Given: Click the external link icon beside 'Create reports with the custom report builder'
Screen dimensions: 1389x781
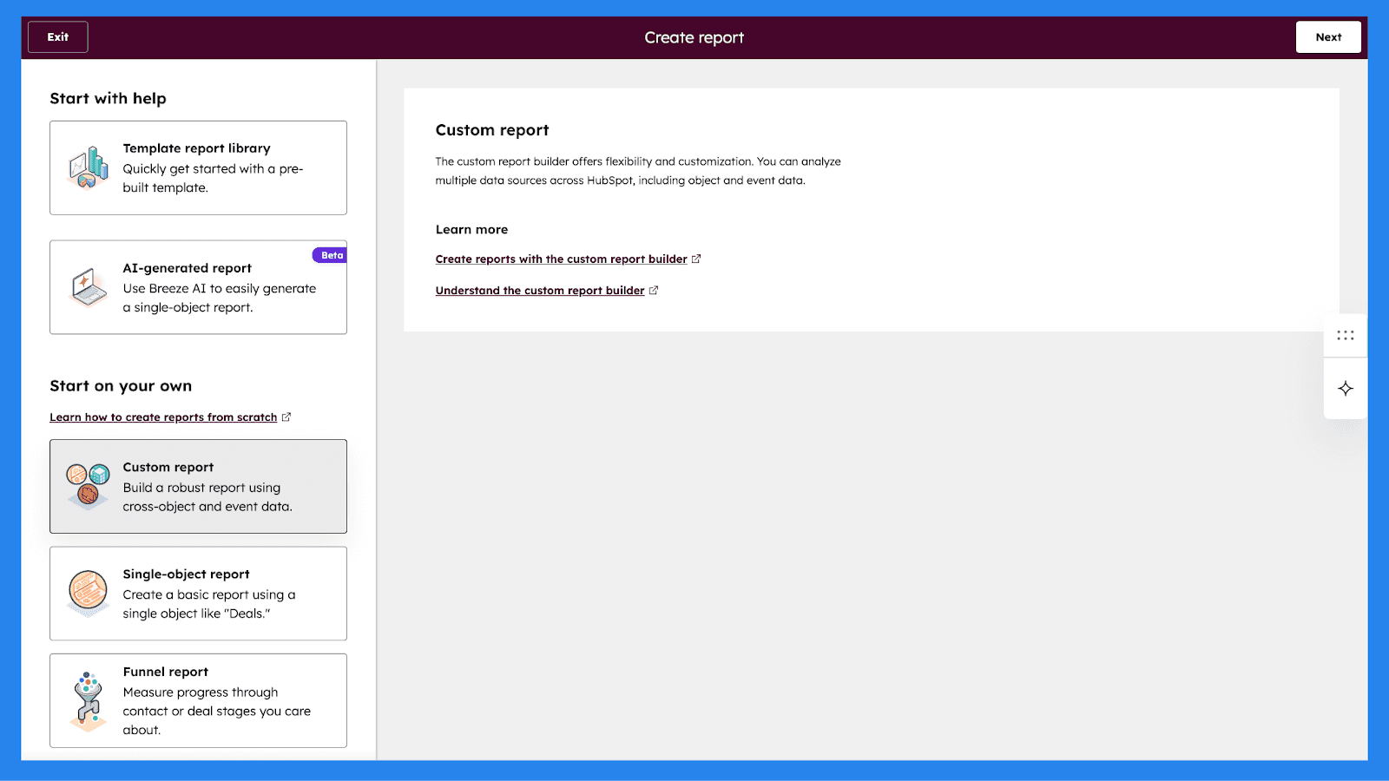Looking at the screenshot, I should 696,258.
